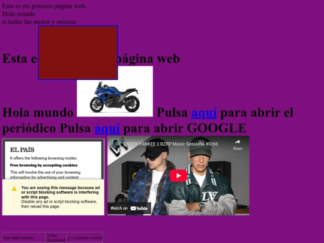Click 'It offers the following browsing modes' text
Viewport: 324px width, 243px height.
click(x=43, y=158)
